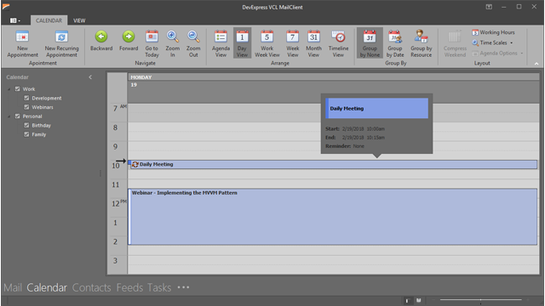This screenshot has height=306, width=545.
Task: Navigate to Contacts module
Action: tap(92, 287)
